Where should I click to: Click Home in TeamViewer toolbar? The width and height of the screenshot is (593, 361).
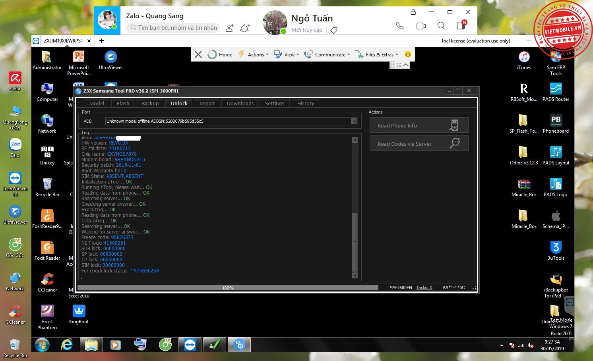tap(220, 55)
